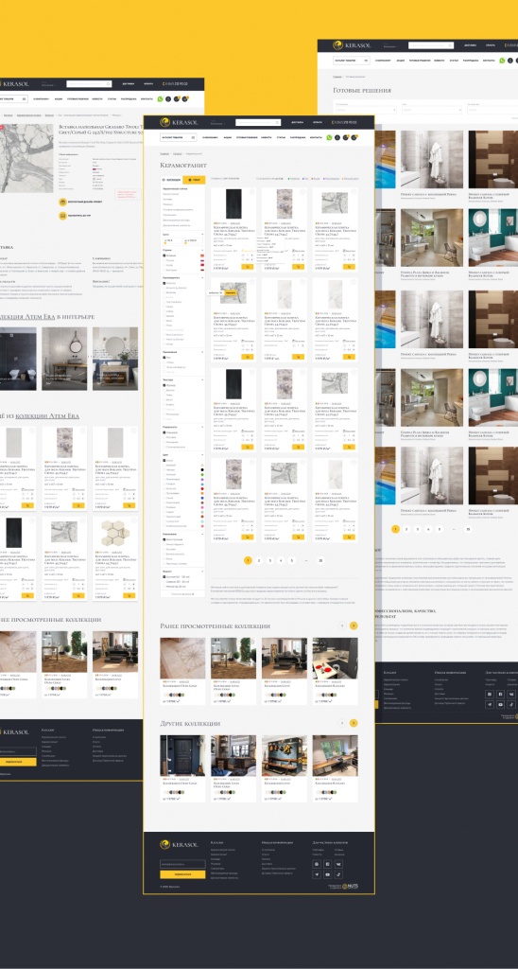This screenshot has height=969, width=518.
Task: Collapse the Применение filter section
Action: [202, 352]
